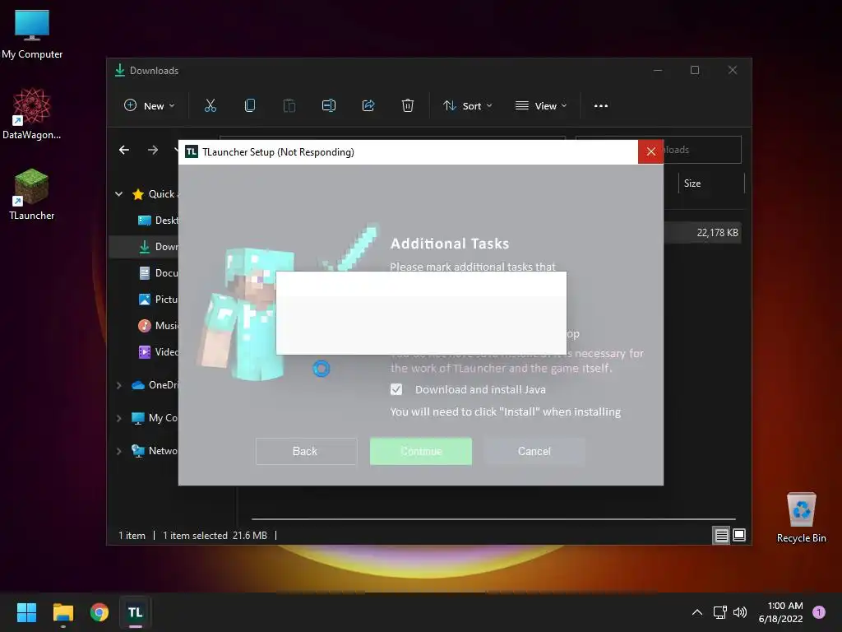The height and width of the screenshot is (632, 842).
Task: Click the network tray icon
Action: pos(719,612)
